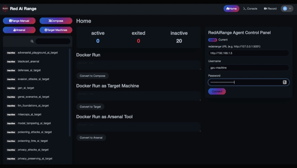Select the Home house icon
Image resolution: width=297 pixels, height=168 pixels.
pyautogui.click(x=227, y=9)
